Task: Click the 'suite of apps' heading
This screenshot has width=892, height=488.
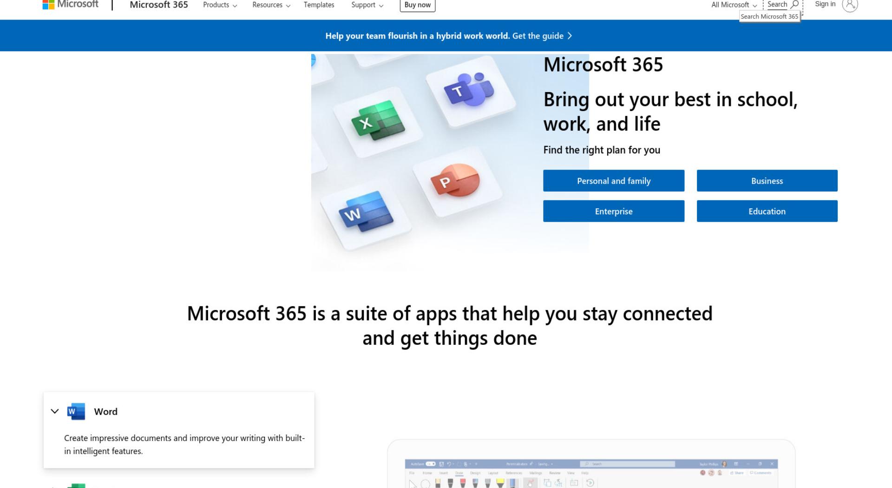Action: pos(450,326)
